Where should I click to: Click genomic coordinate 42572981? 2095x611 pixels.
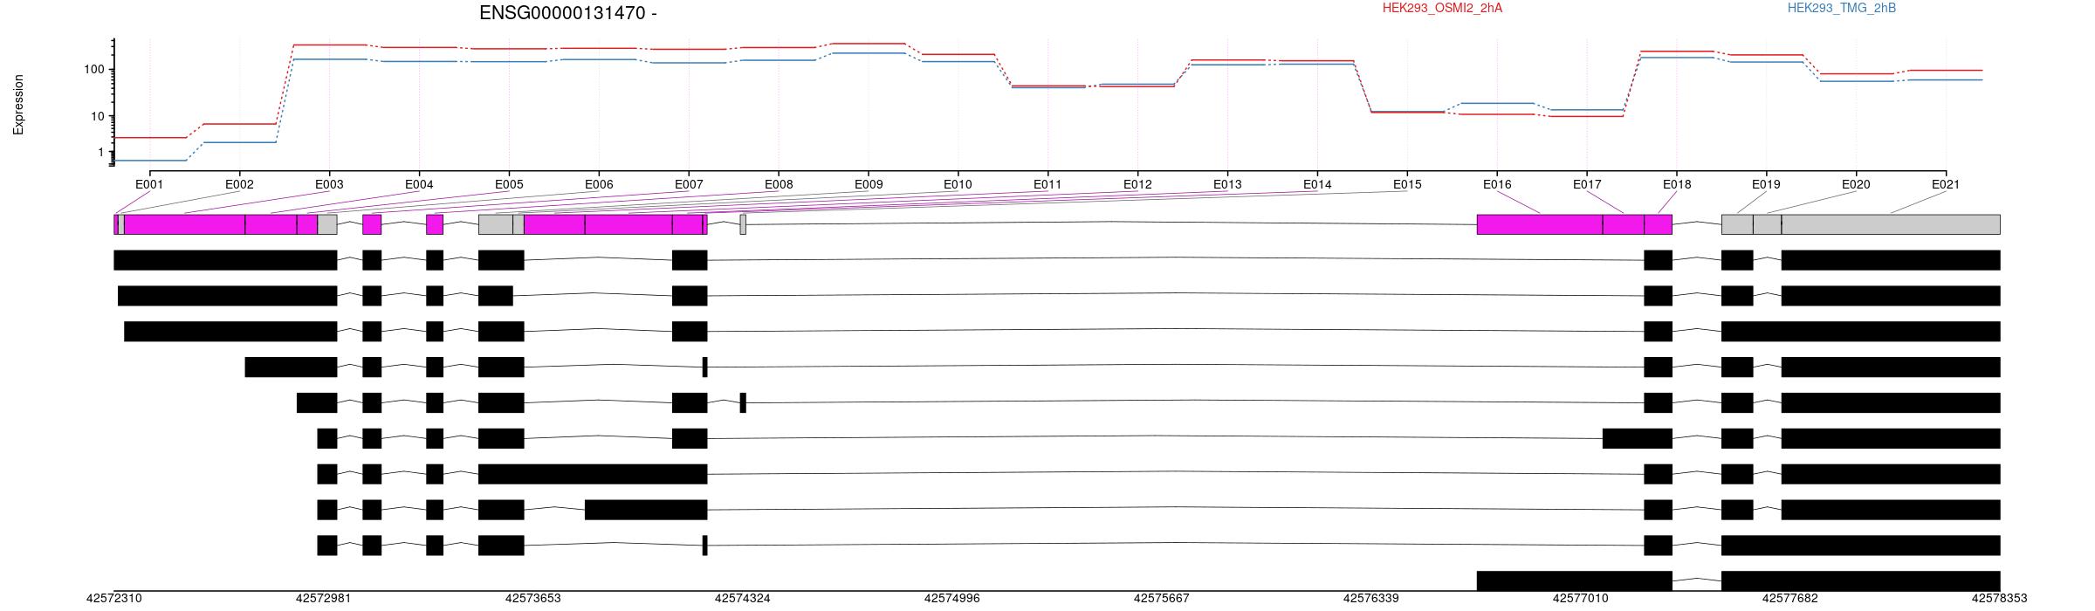[x=324, y=599]
